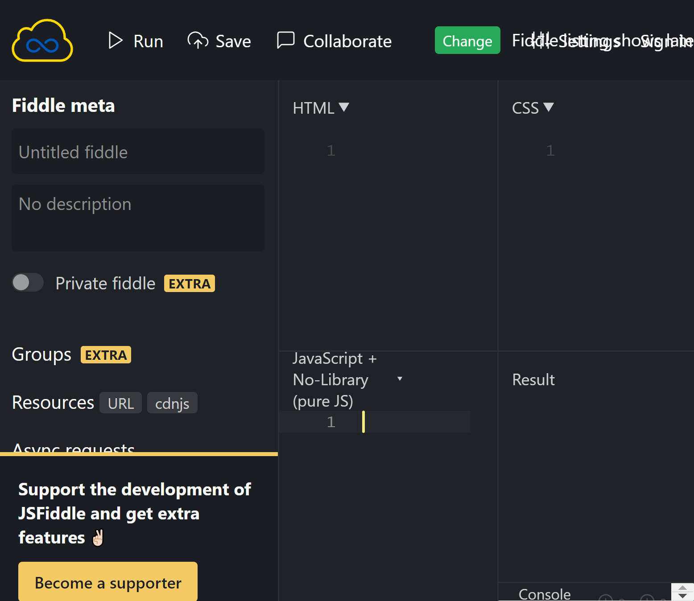Viewport: 694px width, 601px height.
Task: Click the JavaScript + No-Library label
Action: click(335, 380)
